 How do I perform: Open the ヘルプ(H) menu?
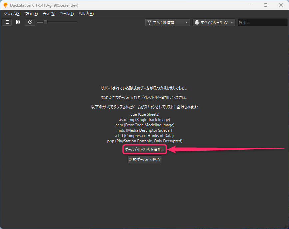(86, 14)
